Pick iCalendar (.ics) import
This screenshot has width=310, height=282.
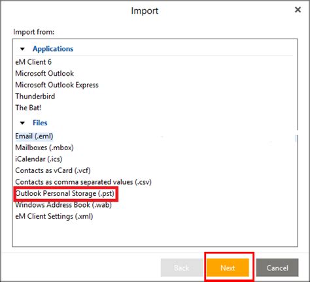point(39,159)
